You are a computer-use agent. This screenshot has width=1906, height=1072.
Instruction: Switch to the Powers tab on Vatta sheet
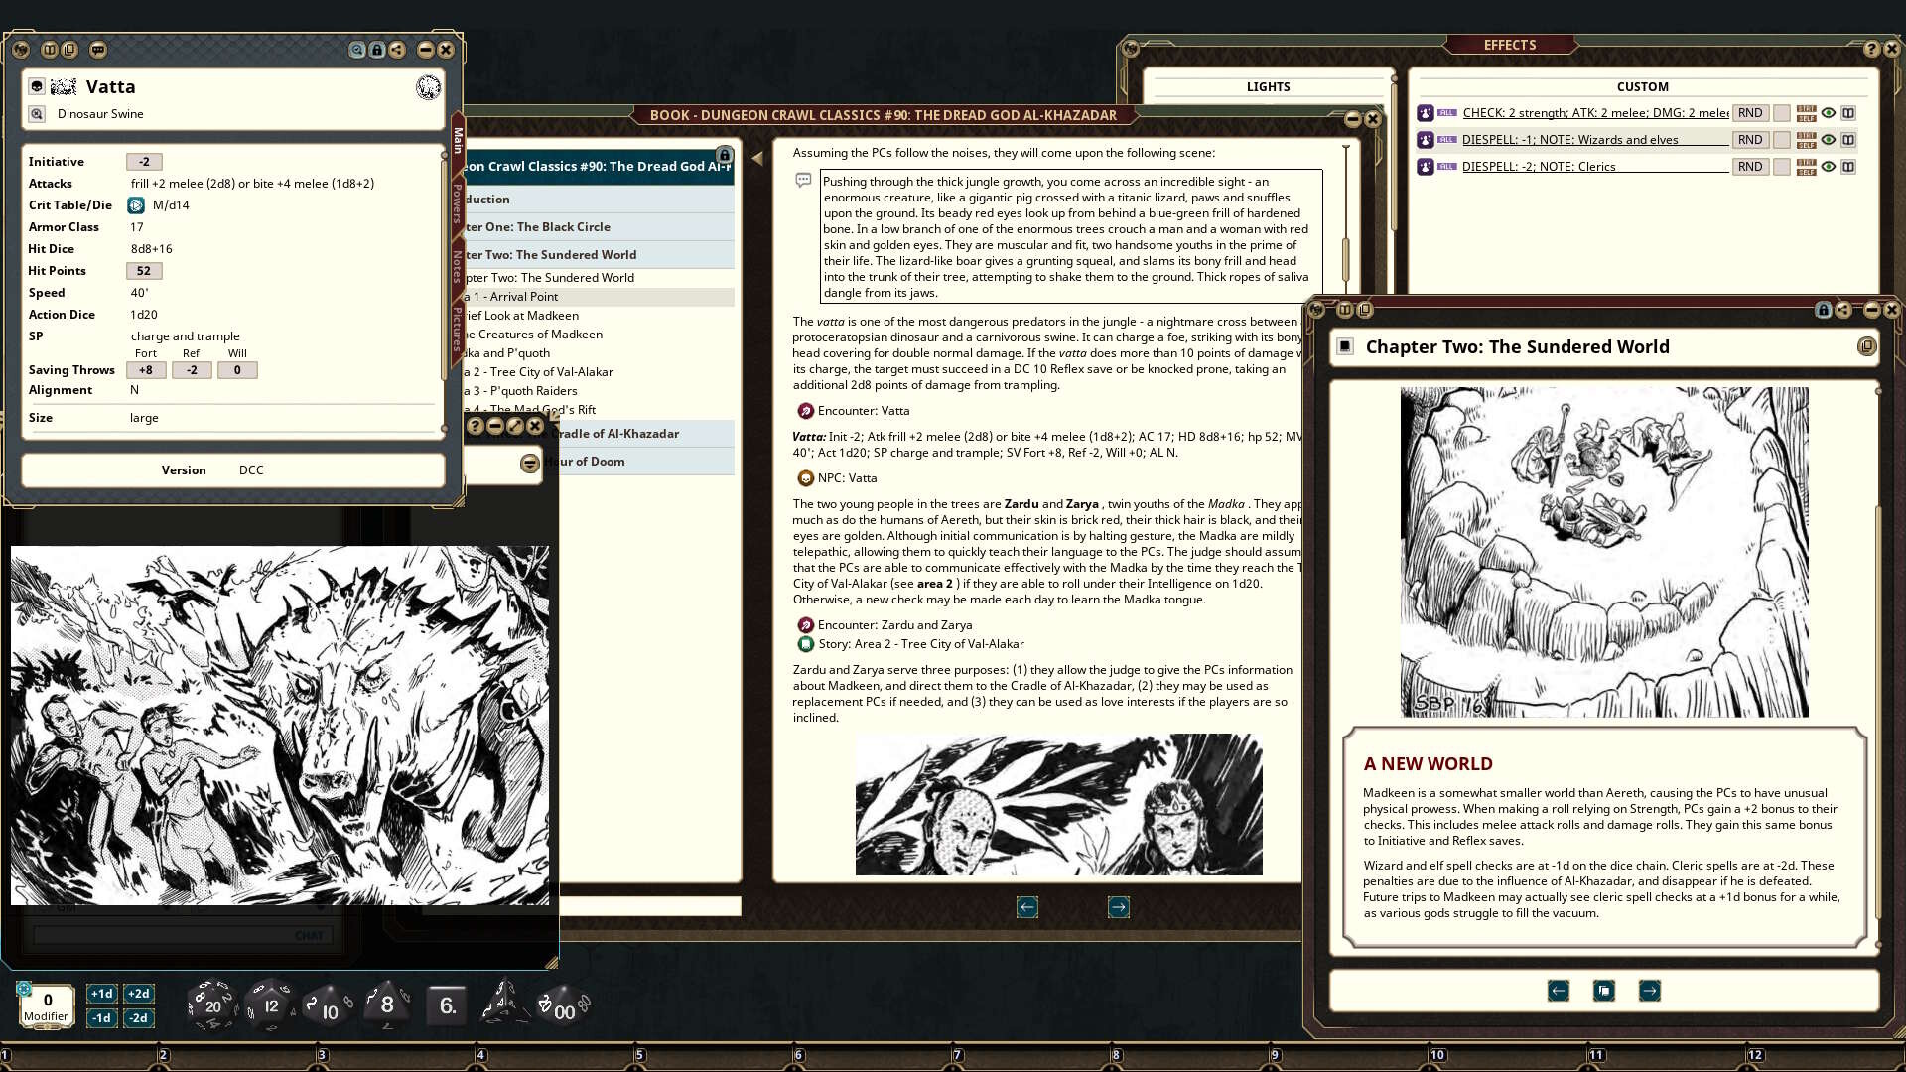[x=458, y=202]
